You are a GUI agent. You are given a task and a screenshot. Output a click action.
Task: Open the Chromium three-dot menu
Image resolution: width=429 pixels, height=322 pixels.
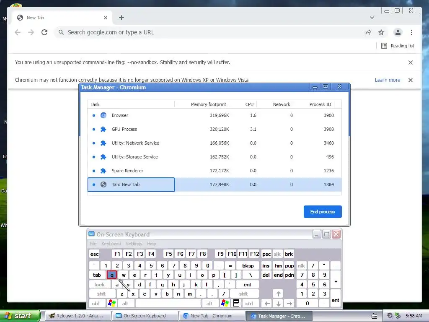click(411, 32)
